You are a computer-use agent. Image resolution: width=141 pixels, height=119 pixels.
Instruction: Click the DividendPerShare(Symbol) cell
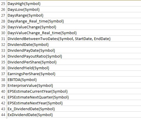[x=74, y=62]
